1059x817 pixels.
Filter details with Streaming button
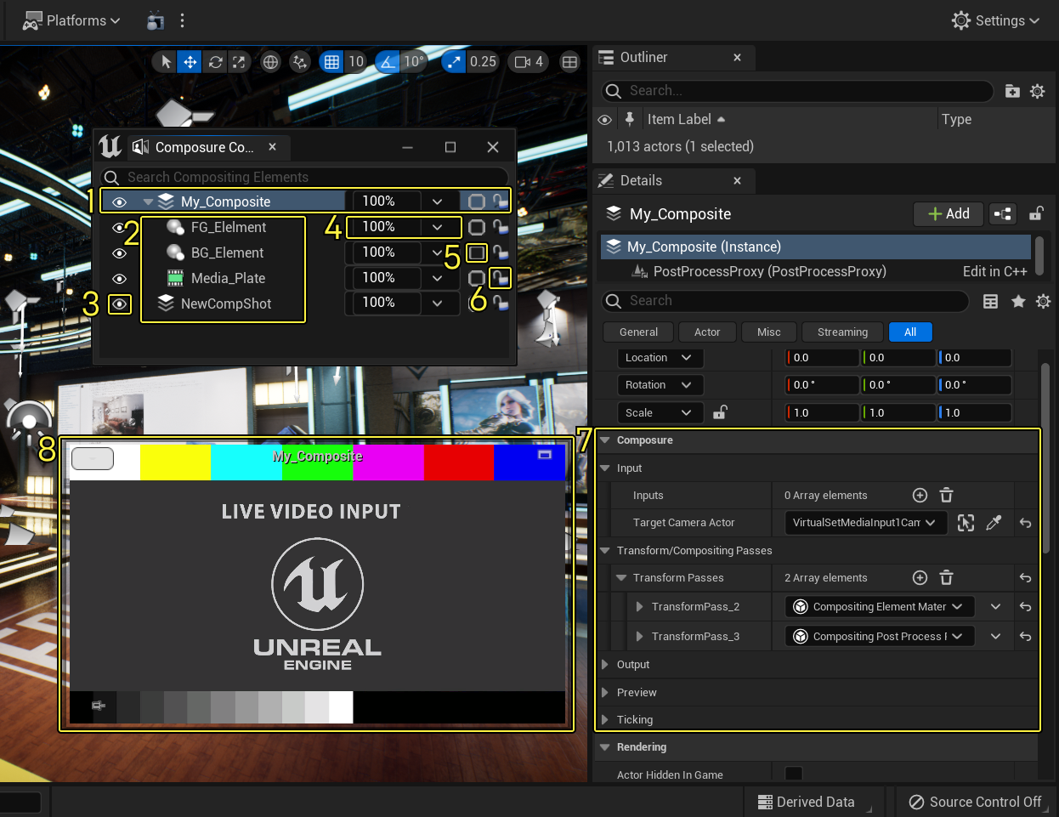[842, 332]
